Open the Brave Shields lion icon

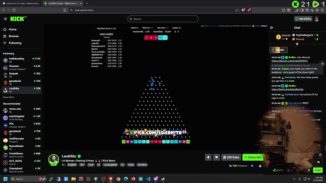(x=243, y=10)
